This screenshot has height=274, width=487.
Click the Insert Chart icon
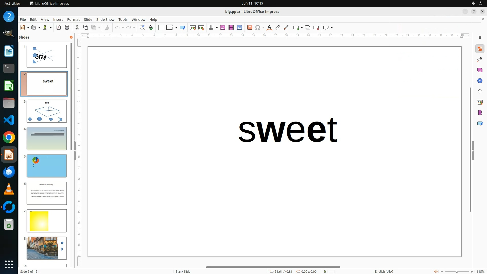coord(239,28)
